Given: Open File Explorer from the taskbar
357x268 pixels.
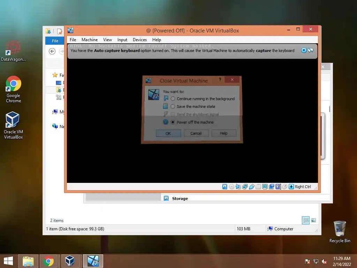Looking at the screenshot, I should 28,261.
